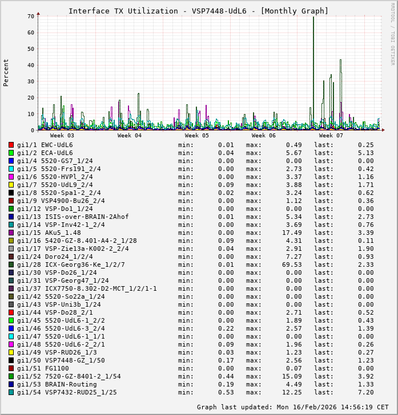Image resolution: width=398 pixels, height=415 pixels.
Task: Select the dark green swatch for gi1/28 ICX-Georg36-Ke
Action: click(x=11, y=265)
